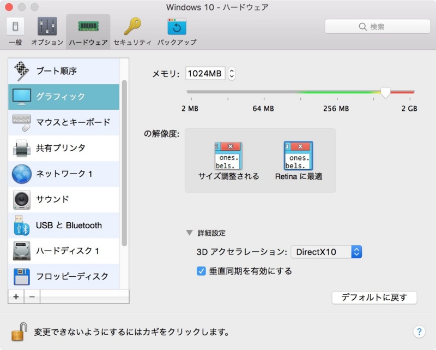Click the ハードディスク 1 drive icon

(x=21, y=251)
